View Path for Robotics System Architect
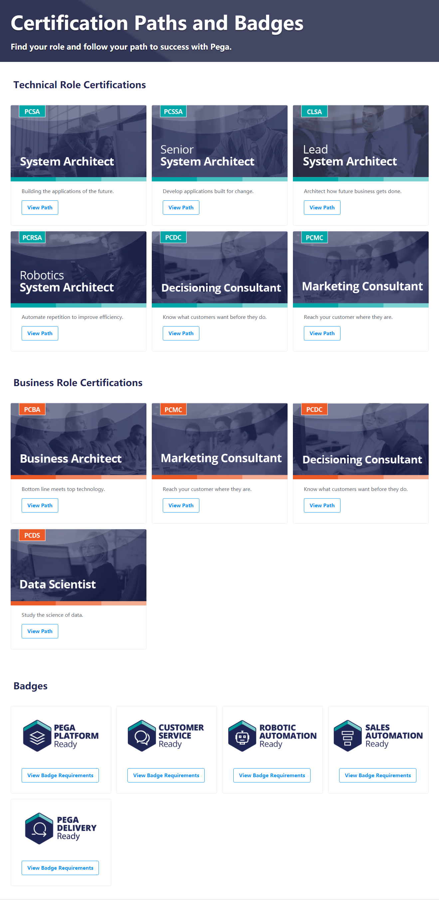The image size is (439, 901). point(40,333)
